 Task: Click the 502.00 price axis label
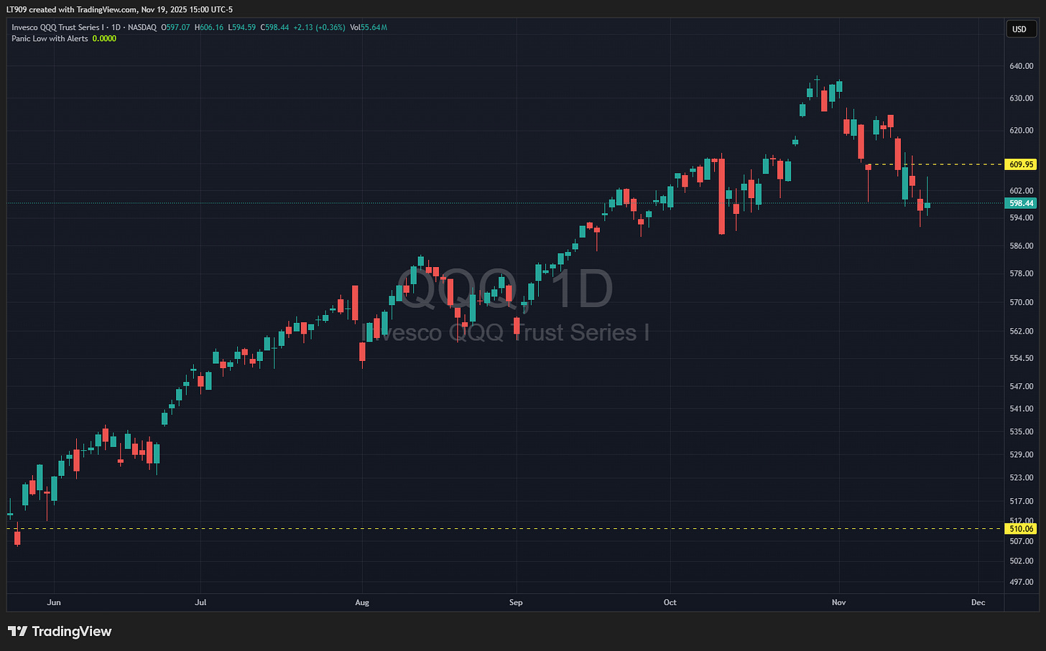click(x=1022, y=561)
